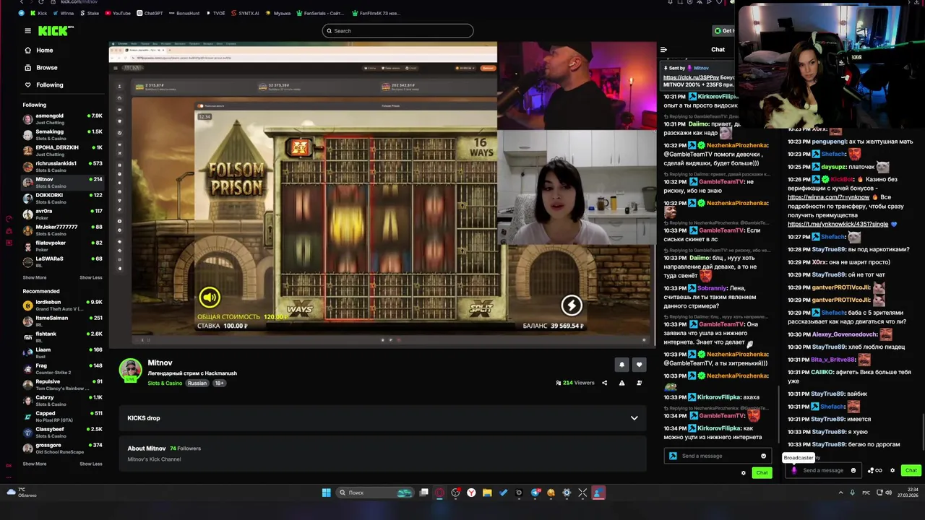Click the report warning triangle icon
Screen dimensions: 925x520
[x=621, y=383]
